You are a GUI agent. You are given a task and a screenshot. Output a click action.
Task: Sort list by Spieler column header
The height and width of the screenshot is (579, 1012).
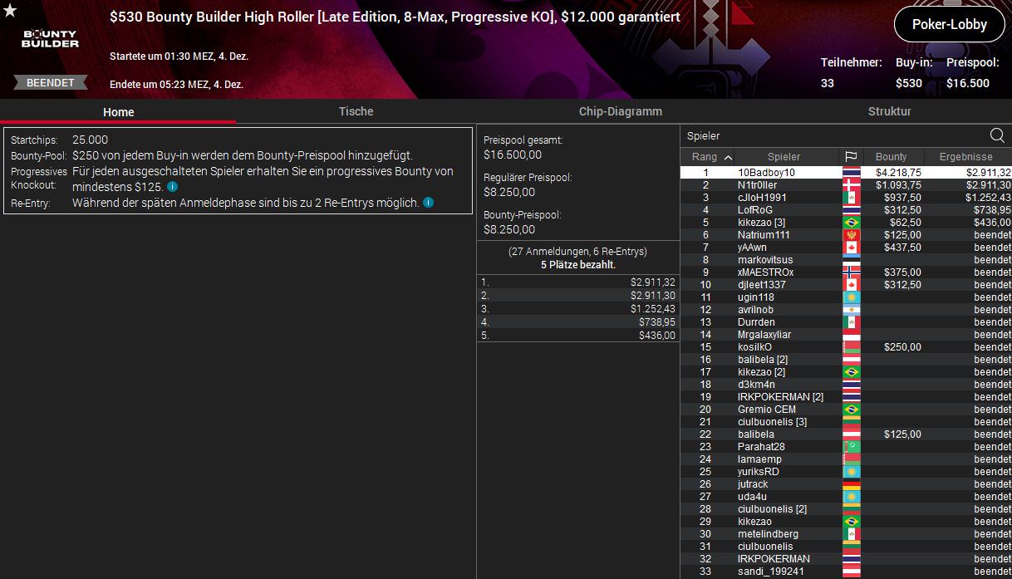pos(784,157)
